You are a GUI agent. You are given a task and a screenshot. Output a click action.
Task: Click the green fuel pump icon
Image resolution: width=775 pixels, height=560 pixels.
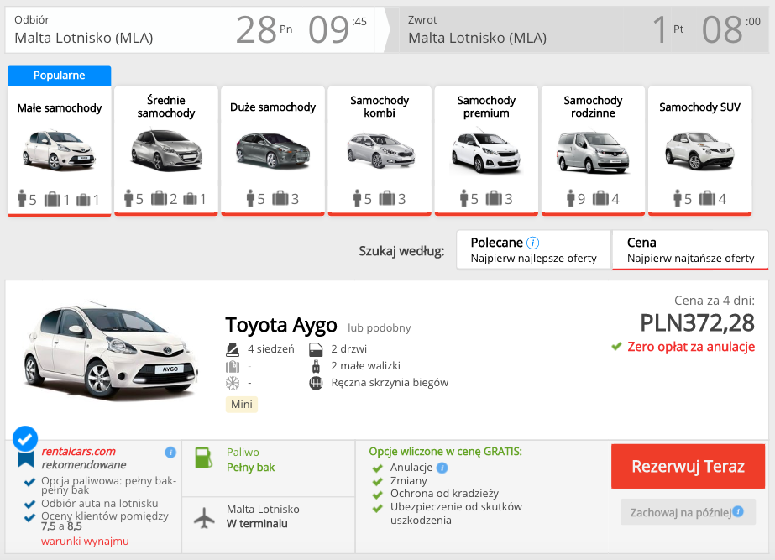pyautogui.click(x=204, y=458)
